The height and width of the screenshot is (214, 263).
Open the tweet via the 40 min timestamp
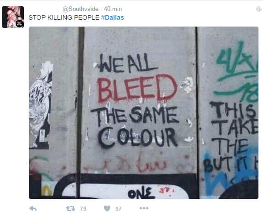(x=113, y=9)
